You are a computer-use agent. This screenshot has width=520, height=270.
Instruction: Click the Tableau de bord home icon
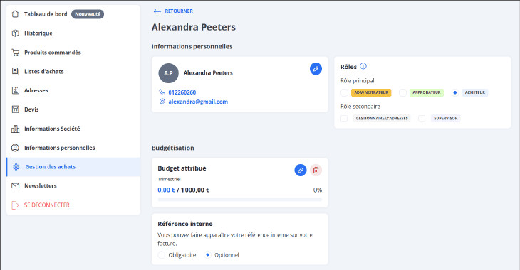(15, 14)
